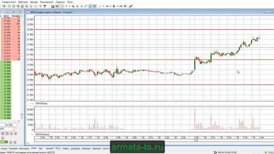Viewport: 274px width, 154px height.
Task: Open the Создать окно menu
Action: (9, 2)
